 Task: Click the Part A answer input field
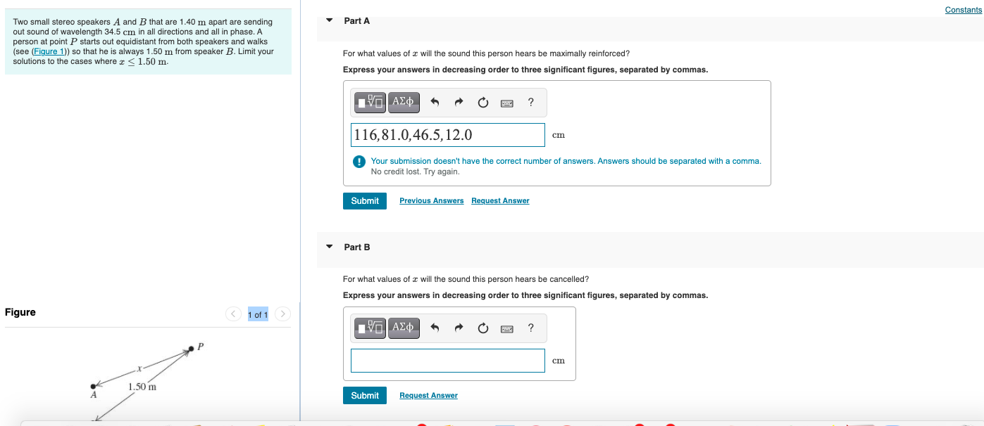448,135
